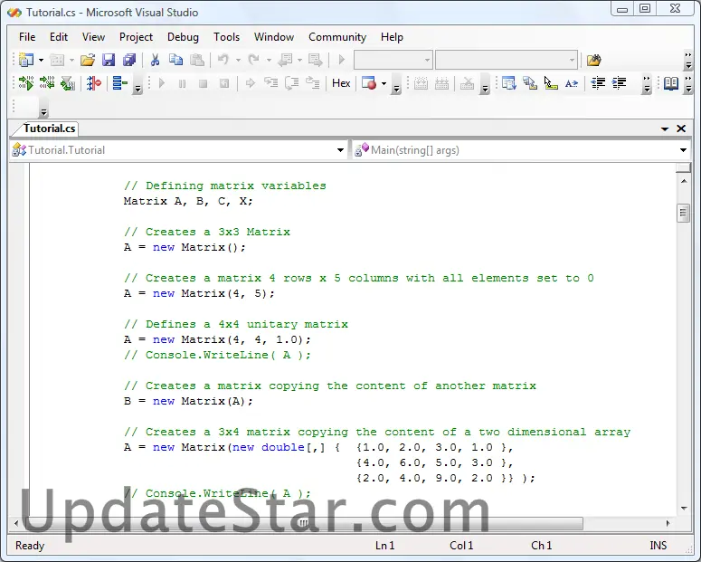Click the New Project toolbar icon

(26, 60)
